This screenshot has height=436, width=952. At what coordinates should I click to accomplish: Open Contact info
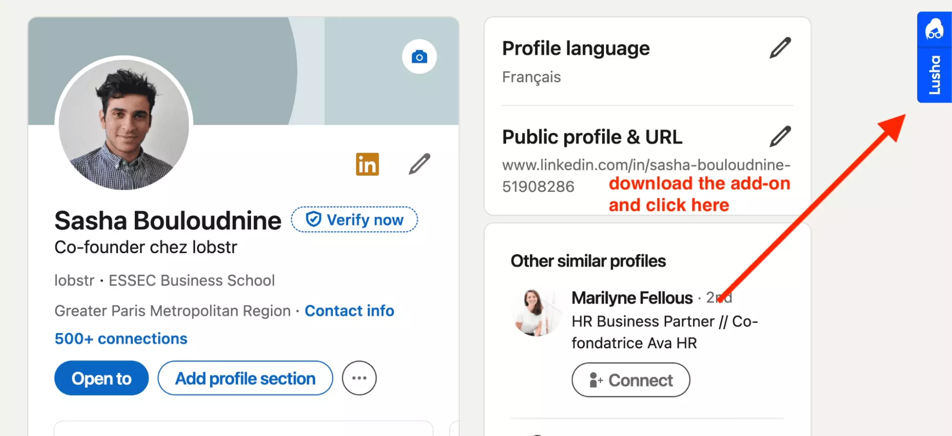pos(349,311)
